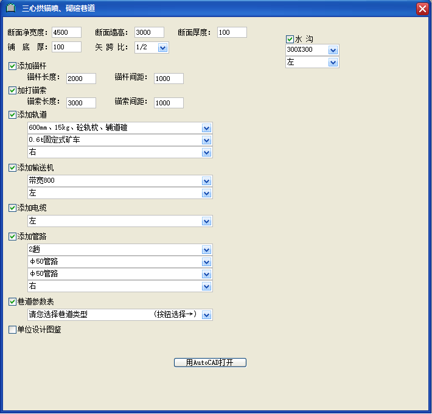
Task: Expand the 带宽800 conveyor dropdown
Action: click(x=206, y=181)
